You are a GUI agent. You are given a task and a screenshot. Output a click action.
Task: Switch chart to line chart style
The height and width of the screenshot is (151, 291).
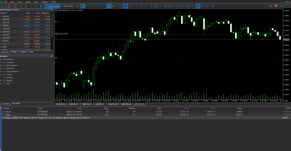click(88, 6)
